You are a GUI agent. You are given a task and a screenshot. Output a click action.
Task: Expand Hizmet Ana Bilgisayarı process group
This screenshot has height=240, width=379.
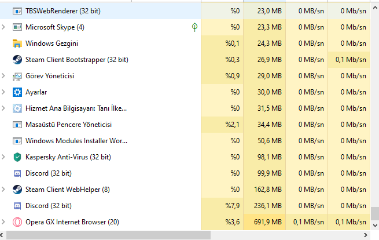pyautogui.click(x=3, y=108)
